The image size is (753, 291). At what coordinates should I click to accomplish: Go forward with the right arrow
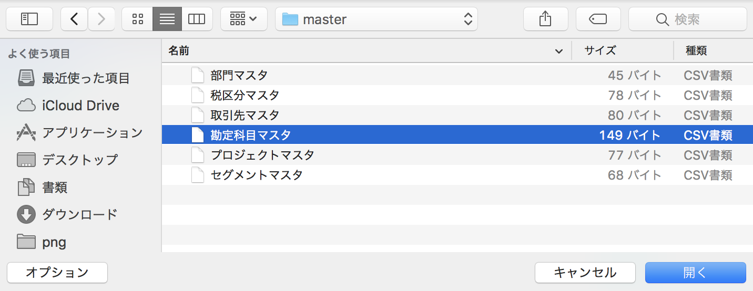(x=101, y=19)
